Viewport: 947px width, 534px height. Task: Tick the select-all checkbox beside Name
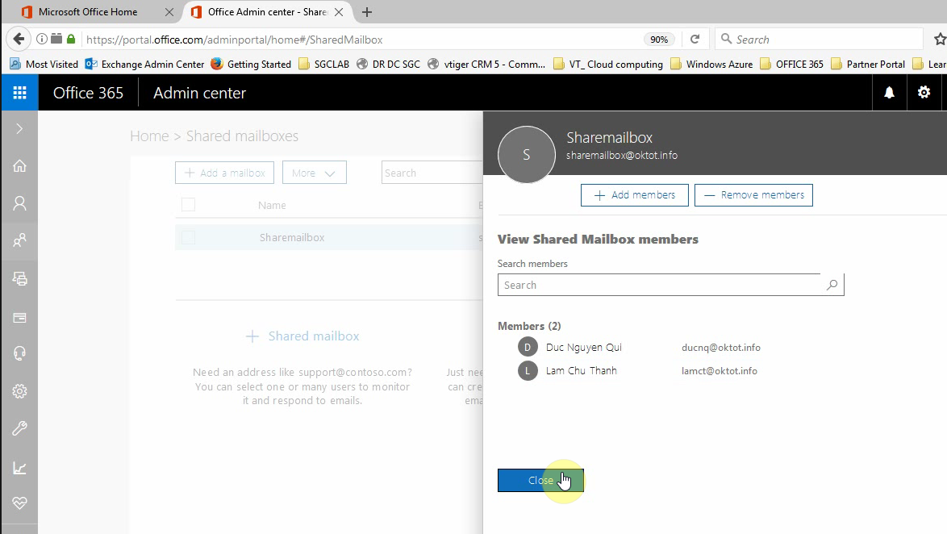point(188,205)
